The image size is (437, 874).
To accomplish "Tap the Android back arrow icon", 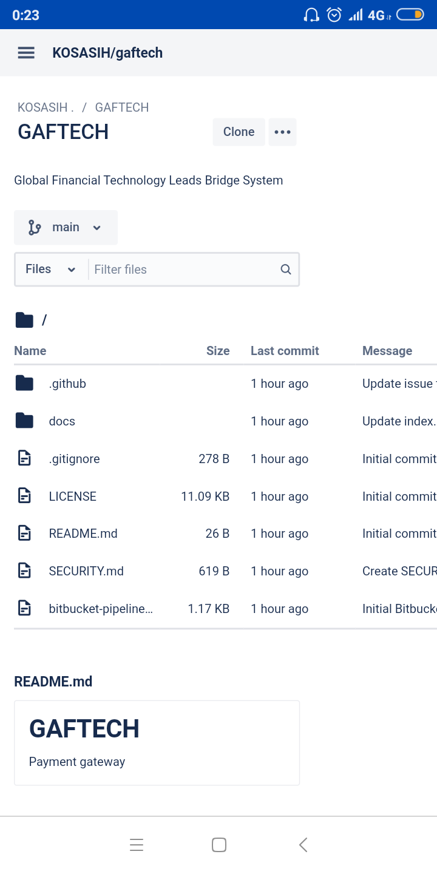I will point(303,845).
